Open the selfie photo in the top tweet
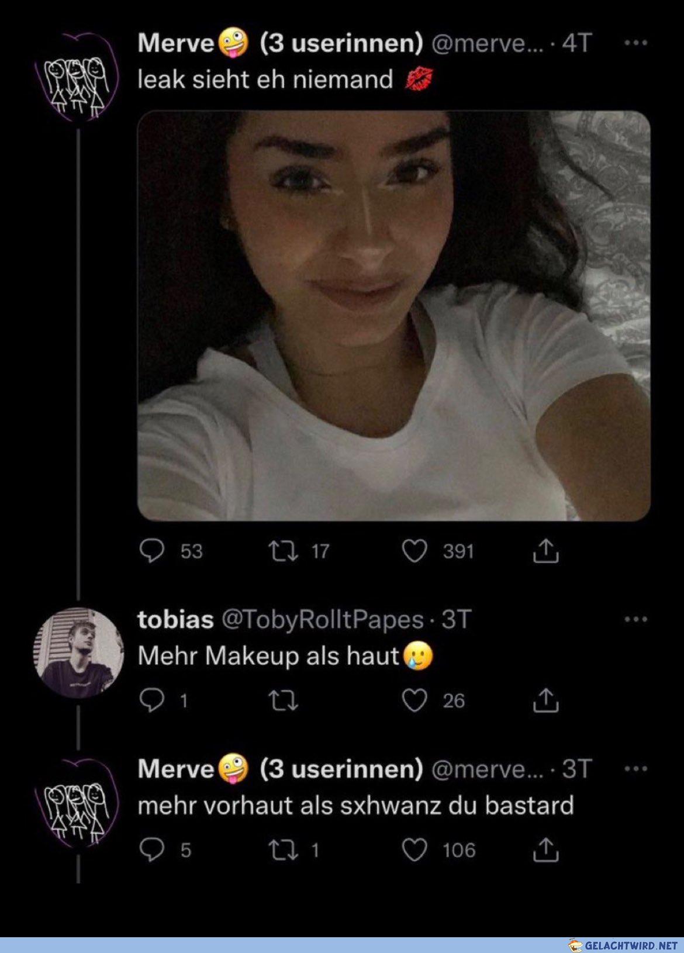Image resolution: width=684 pixels, height=953 pixels. pyautogui.click(x=393, y=316)
